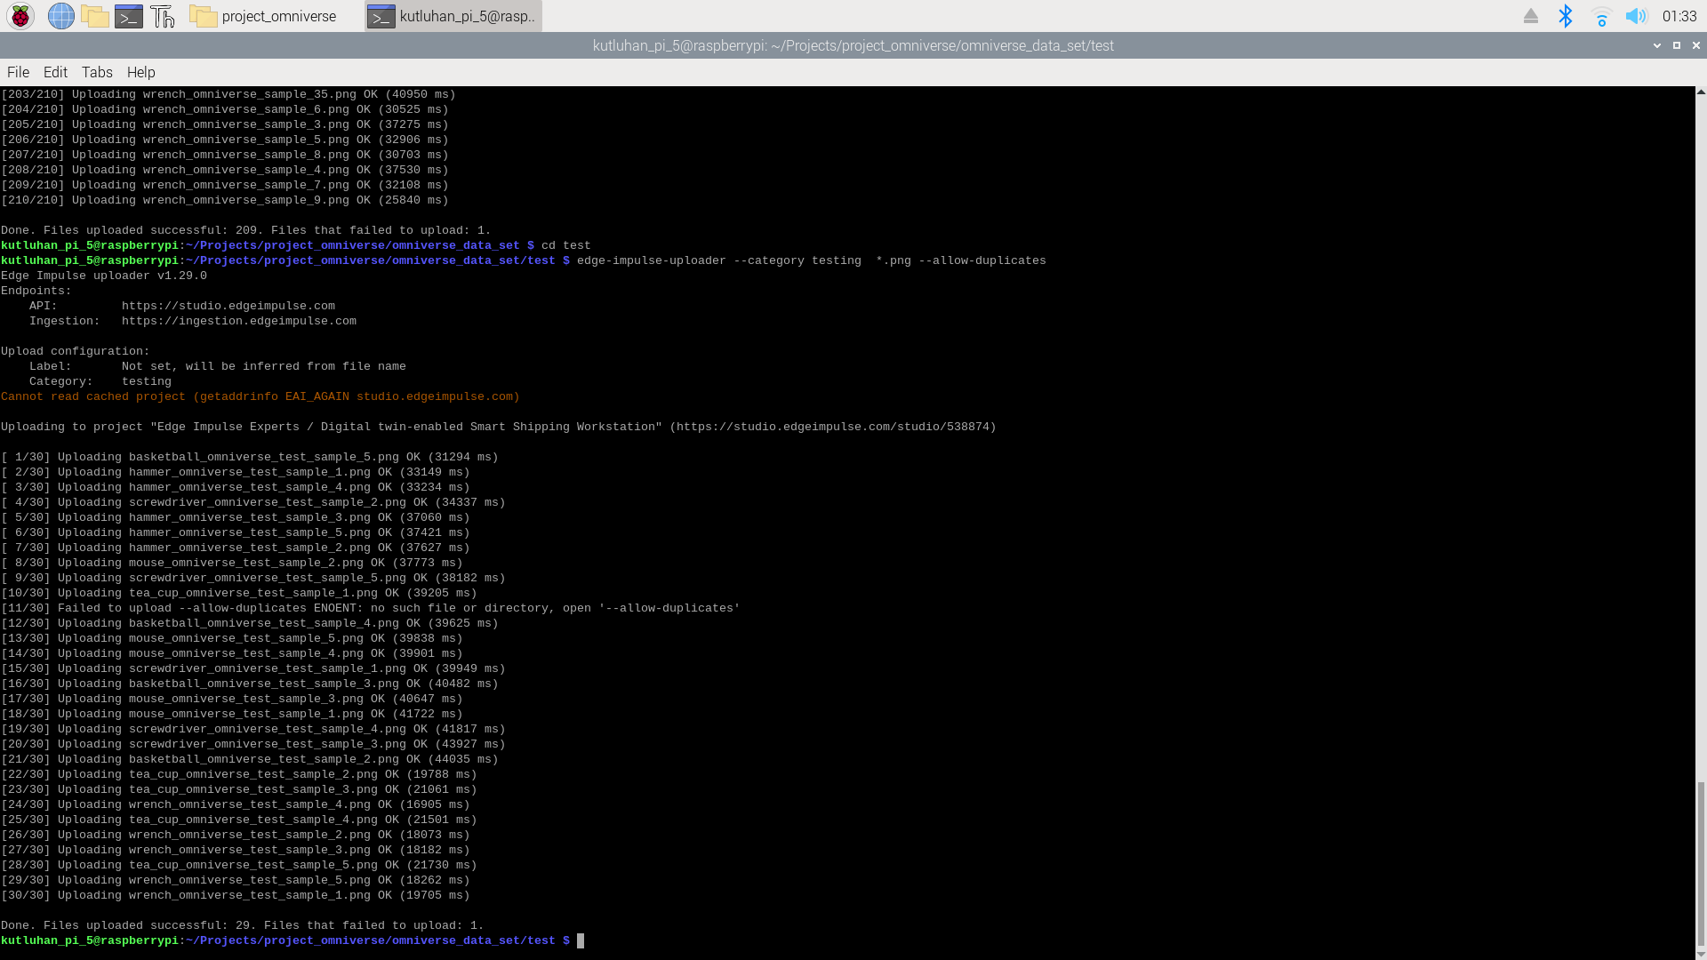Launch the Terminal launcher icon
This screenshot has height=960, width=1707.
pos(128,16)
